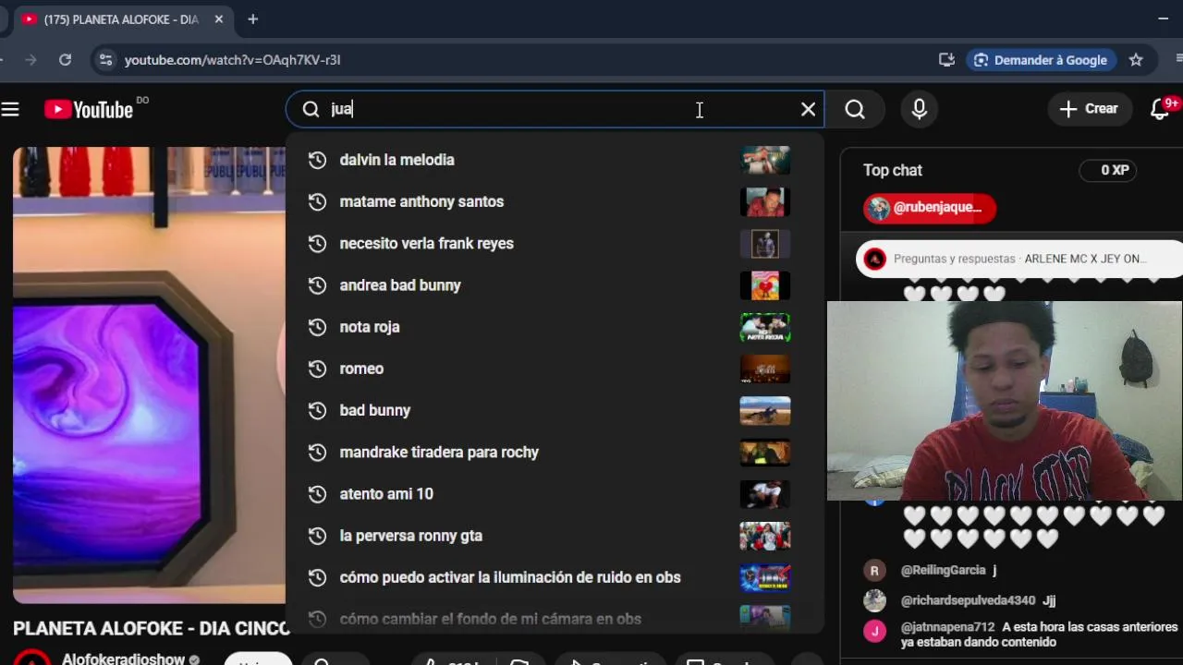
Task: Open the Crear menu
Action: click(1089, 109)
